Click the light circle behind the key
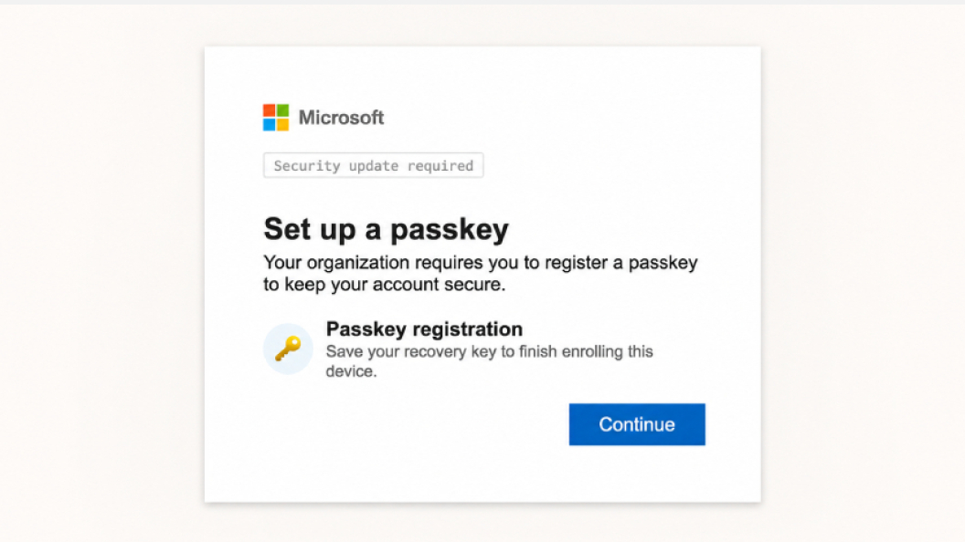965x542 pixels. [x=288, y=349]
